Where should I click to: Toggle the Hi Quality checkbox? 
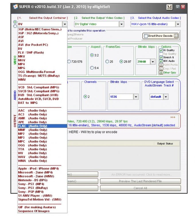coord(161,50)
